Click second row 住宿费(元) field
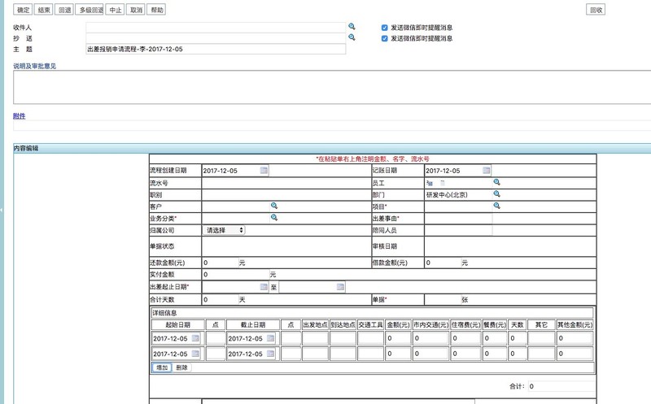 coord(465,354)
